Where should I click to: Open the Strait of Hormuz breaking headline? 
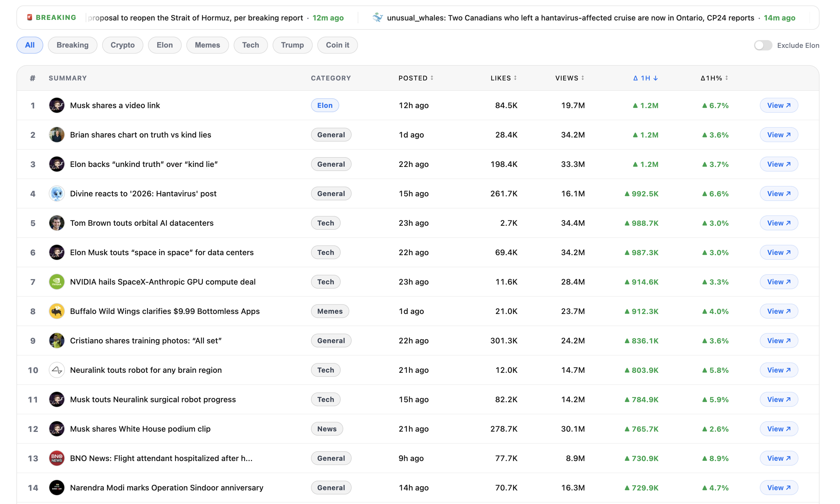(x=195, y=18)
